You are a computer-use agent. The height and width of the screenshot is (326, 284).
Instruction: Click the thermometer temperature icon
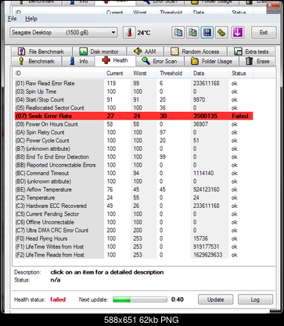click(x=129, y=33)
